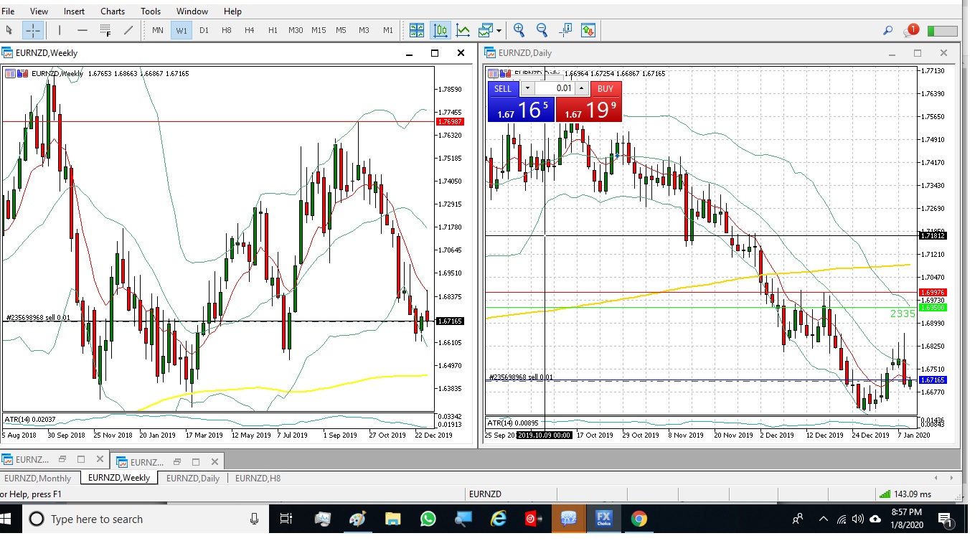The image size is (980, 551).
Task: Open the templates dropdown arrow
Action: (x=499, y=30)
